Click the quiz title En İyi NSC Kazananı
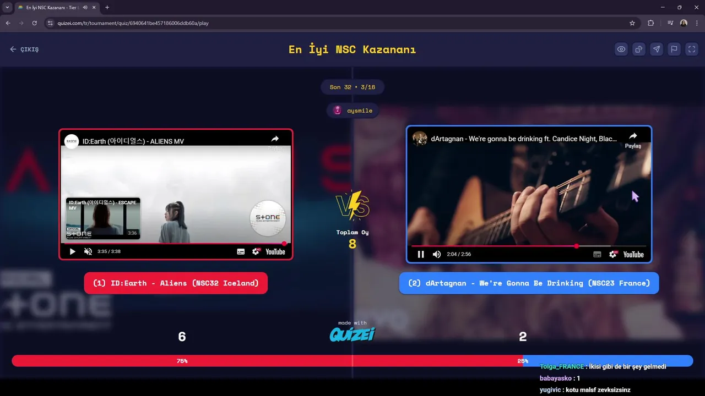 tap(352, 50)
